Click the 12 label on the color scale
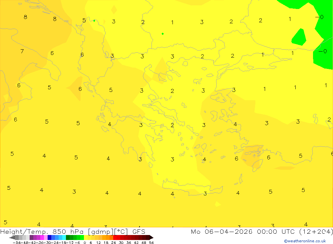 pos(98,243)
